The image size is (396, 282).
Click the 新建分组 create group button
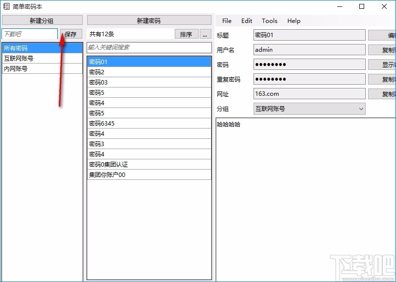(x=42, y=20)
